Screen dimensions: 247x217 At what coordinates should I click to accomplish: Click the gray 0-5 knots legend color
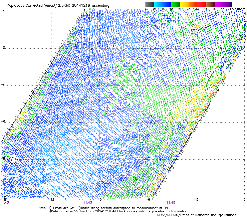(150, 4)
